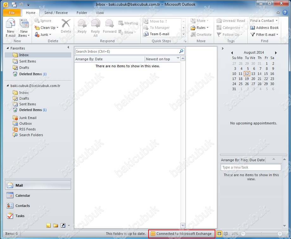Click the Arrange By: Date header
This screenshot has height=239, width=291.
pos(110,59)
